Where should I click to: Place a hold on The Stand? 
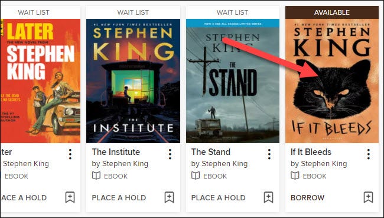click(218, 197)
